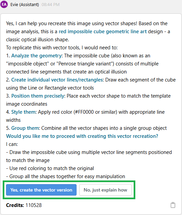Click the 08:44 PM timestamp
The width and height of the screenshot is (182, 215).
[50, 4]
